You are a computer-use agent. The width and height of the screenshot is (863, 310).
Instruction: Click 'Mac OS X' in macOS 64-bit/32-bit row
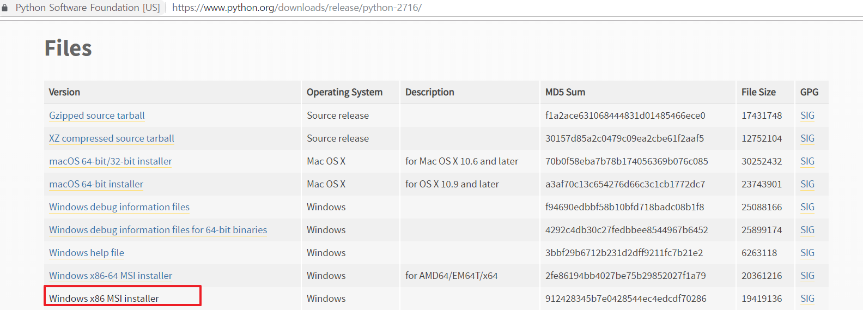tap(326, 161)
